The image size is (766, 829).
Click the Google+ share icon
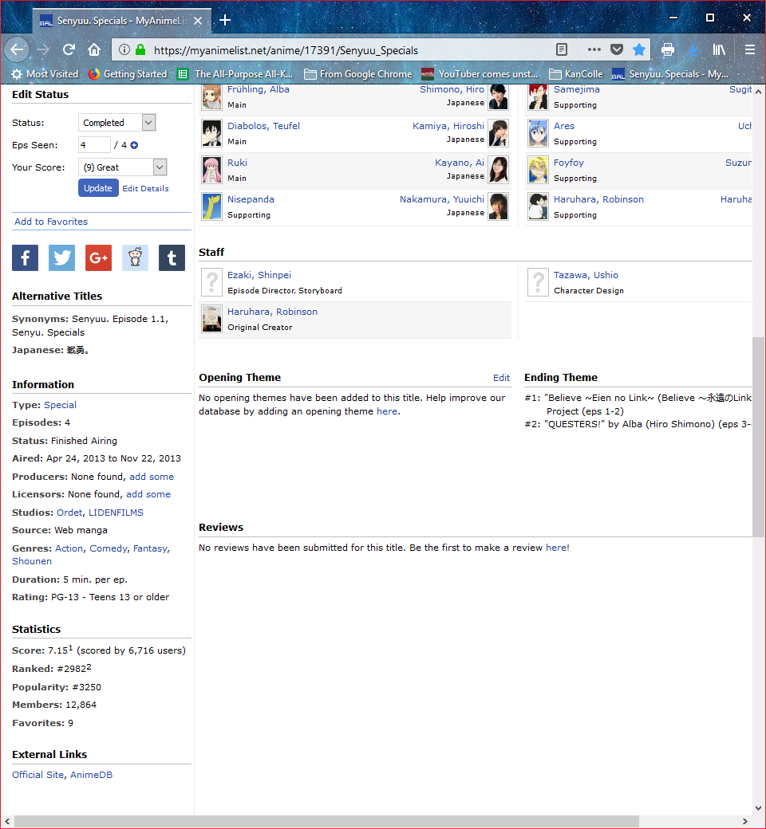[98, 258]
